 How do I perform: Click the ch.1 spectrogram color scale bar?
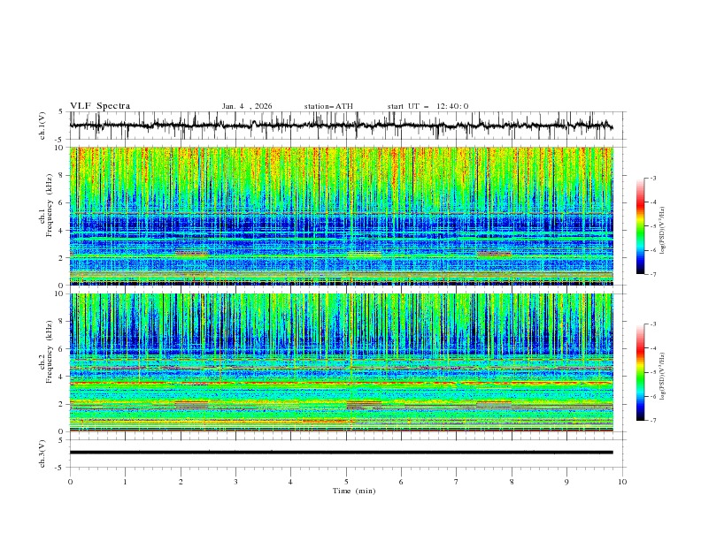click(x=641, y=226)
